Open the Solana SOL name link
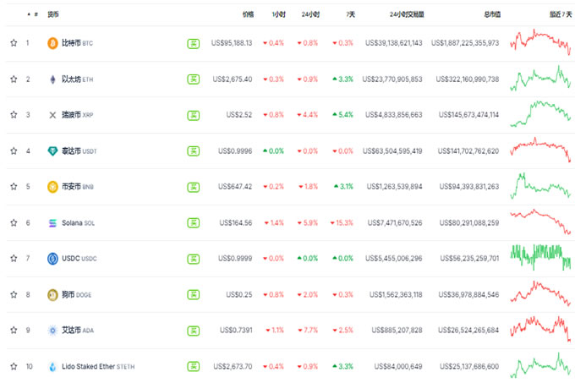The height and width of the screenshot is (383, 575). pos(72,223)
